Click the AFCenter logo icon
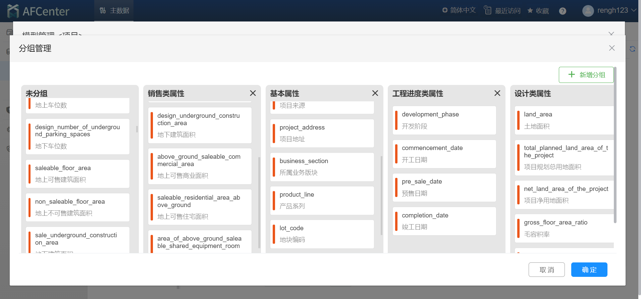 13,11
